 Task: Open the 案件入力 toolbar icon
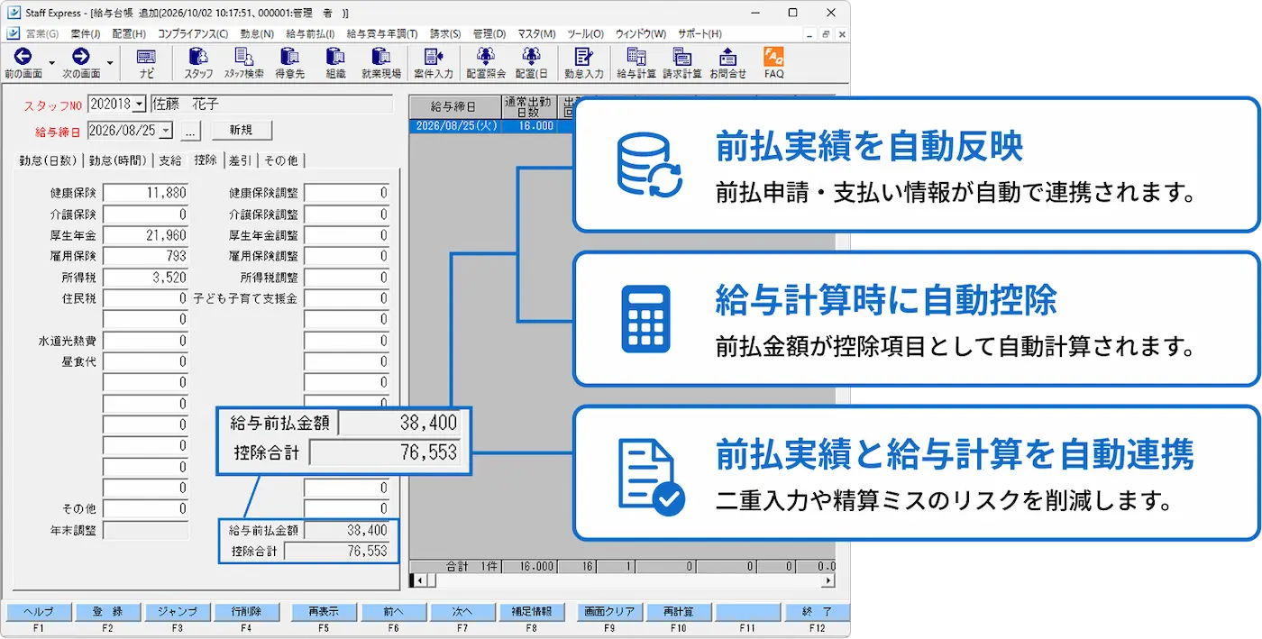(433, 57)
